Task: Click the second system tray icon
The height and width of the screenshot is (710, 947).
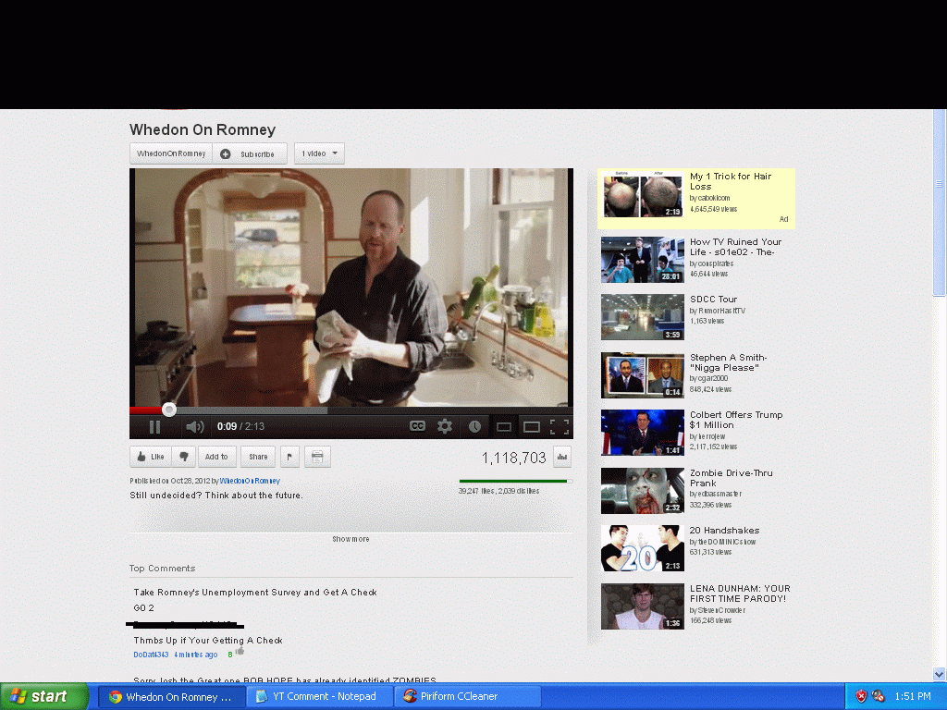Action: pyautogui.click(x=879, y=697)
